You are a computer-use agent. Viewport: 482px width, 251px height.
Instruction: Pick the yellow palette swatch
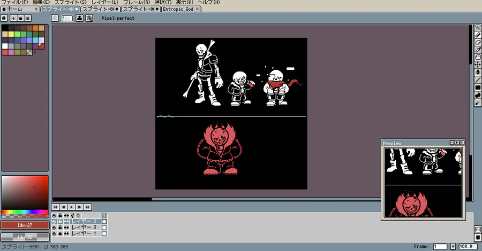pyautogui.click(x=11, y=34)
